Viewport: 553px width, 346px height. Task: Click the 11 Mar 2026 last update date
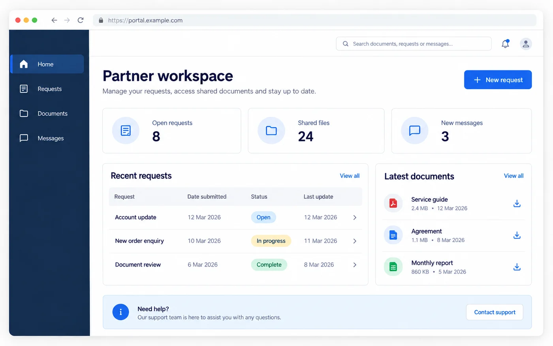320,241
